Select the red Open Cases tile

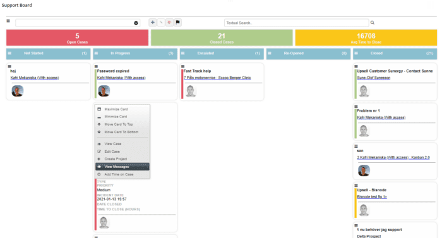[77, 38]
